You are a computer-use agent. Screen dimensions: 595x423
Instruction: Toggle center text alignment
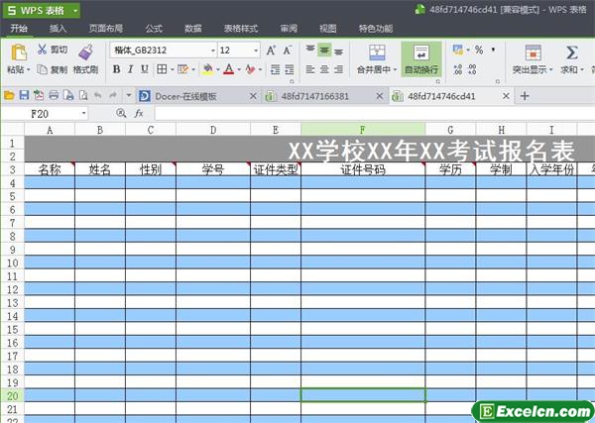324,69
